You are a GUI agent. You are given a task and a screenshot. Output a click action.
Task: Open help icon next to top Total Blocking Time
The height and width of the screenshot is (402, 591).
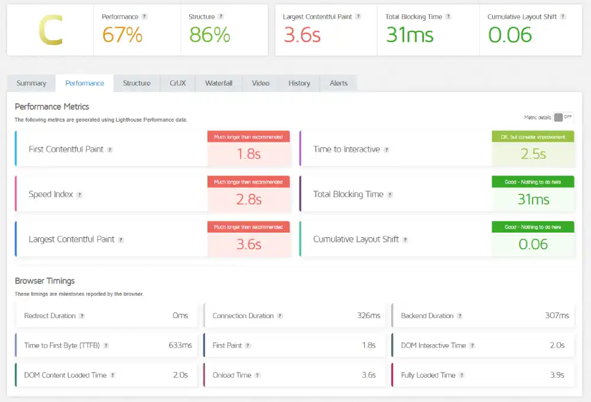tap(448, 17)
